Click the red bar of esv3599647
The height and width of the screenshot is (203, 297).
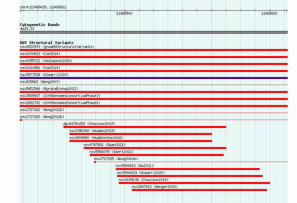(154, 99)
